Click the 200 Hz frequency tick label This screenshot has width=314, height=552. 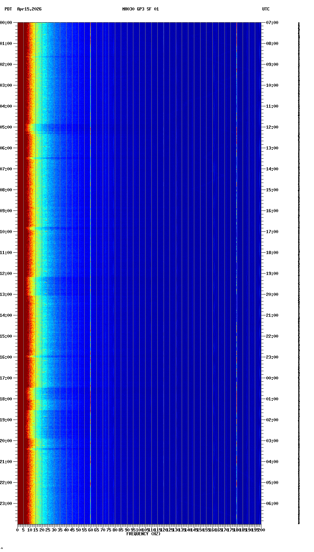pyautogui.click(x=261, y=530)
